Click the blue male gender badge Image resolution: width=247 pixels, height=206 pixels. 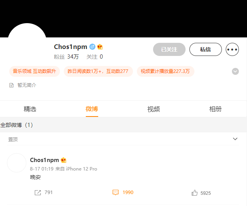coord(92,47)
